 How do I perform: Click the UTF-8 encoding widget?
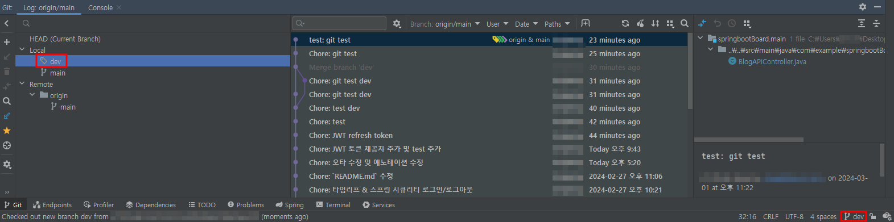(x=794, y=216)
